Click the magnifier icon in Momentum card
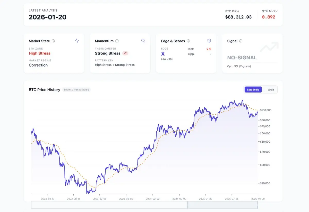Image resolution: width=309 pixels, height=212 pixels. coord(143,41)
